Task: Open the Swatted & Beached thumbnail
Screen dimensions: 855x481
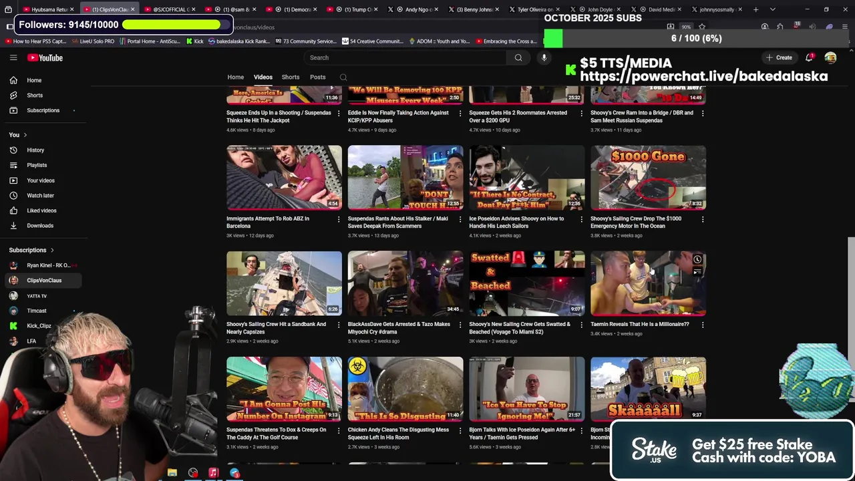Action: coord(526,283)
